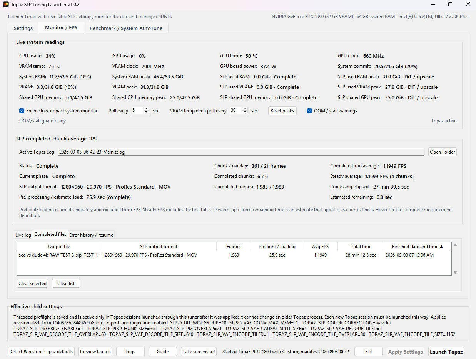Click the Preview launch button

pyautogui.click(x=95, y=352)
